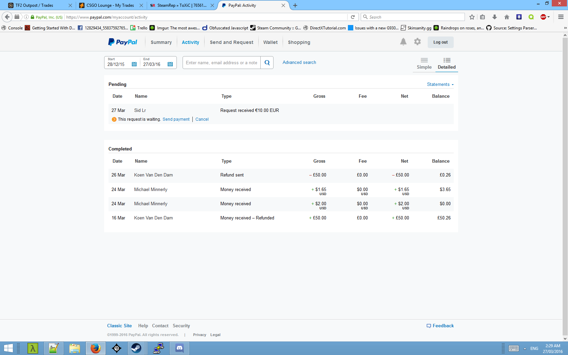Click the PayPal logo
The width and height of the screenshot is (568, 355).
pyautogui.click(x=123, y=42)
